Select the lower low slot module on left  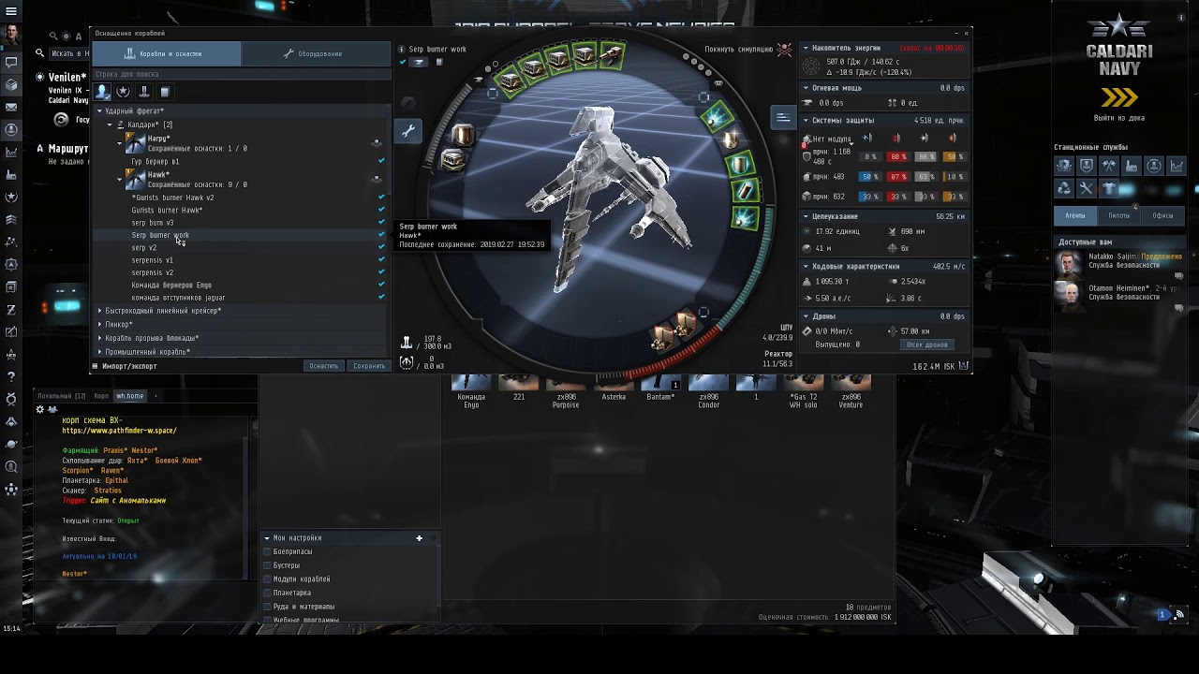[x=452, y=162]
